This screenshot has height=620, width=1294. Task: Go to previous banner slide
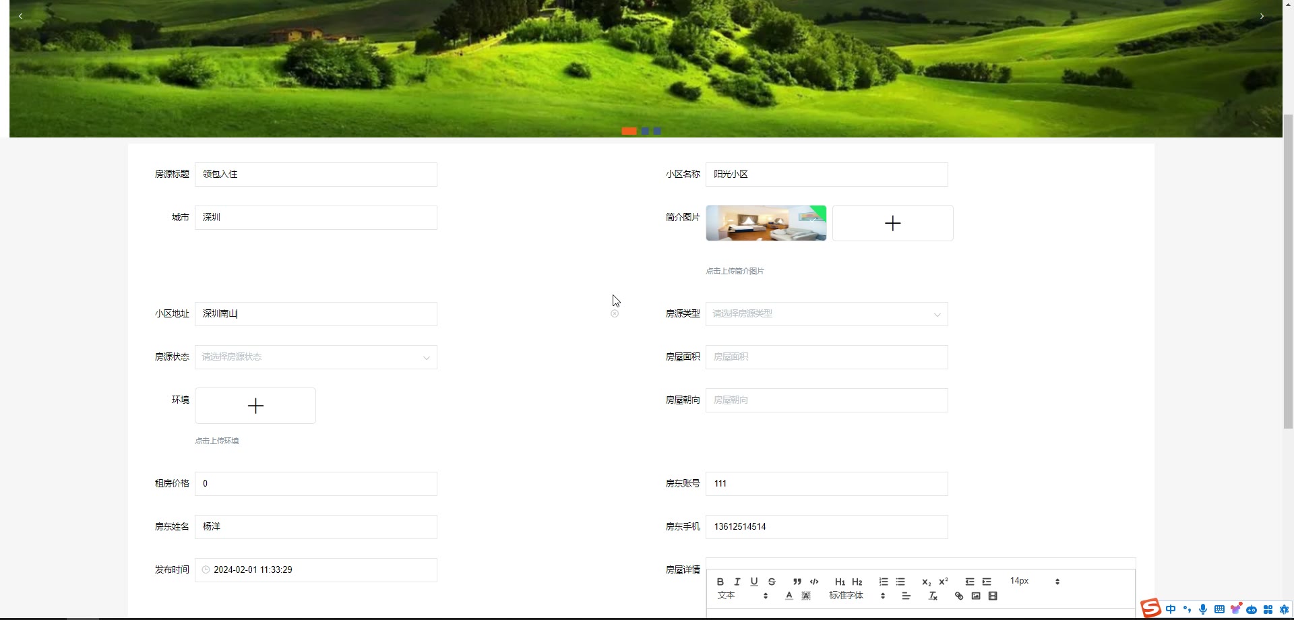(20, 16)
